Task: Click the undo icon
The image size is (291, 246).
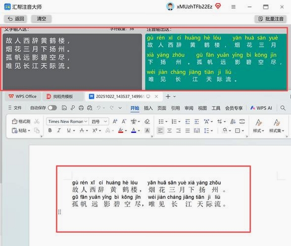Action: 99,108
